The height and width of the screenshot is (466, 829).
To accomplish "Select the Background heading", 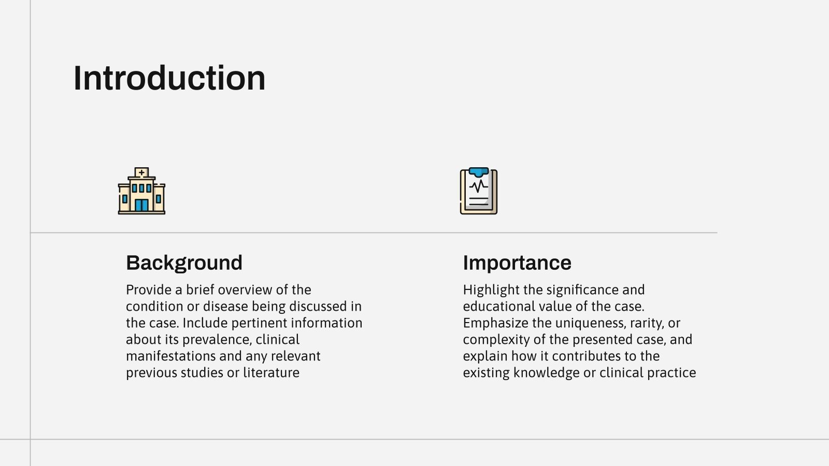I will 184,263.
